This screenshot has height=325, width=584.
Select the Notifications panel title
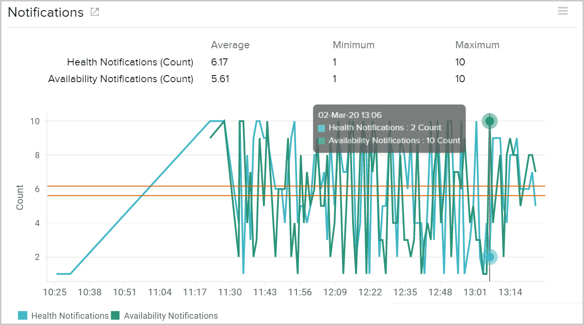45,12
